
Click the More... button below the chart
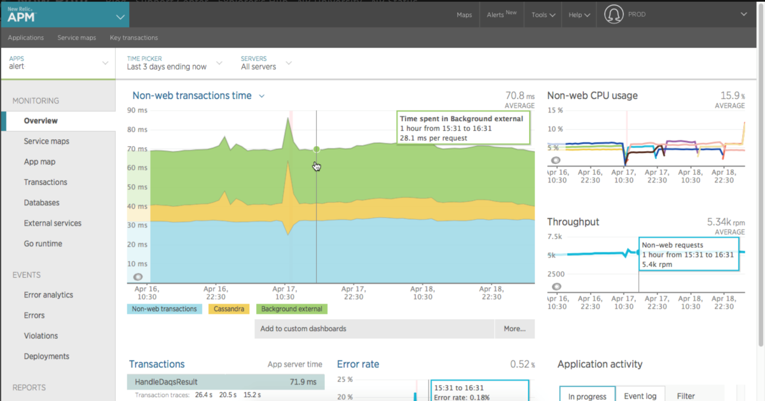pyautogui.click(x=515, y=329)
